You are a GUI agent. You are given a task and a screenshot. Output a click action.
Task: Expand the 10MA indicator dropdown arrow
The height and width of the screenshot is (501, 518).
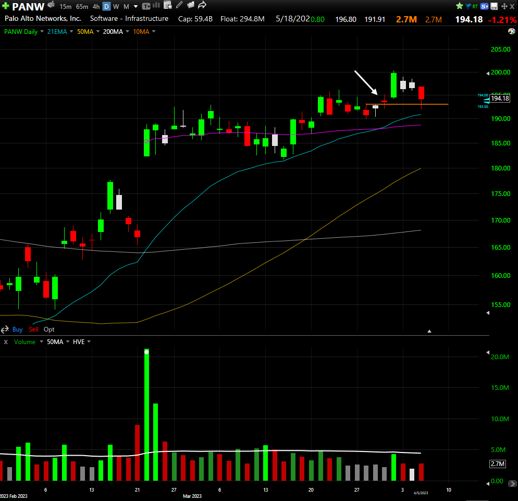coord(154,31)
